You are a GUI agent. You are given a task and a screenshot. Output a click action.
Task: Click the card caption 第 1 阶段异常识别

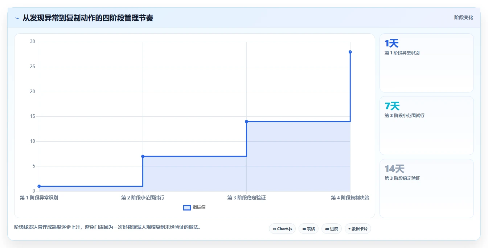click(x=402, y=53)
